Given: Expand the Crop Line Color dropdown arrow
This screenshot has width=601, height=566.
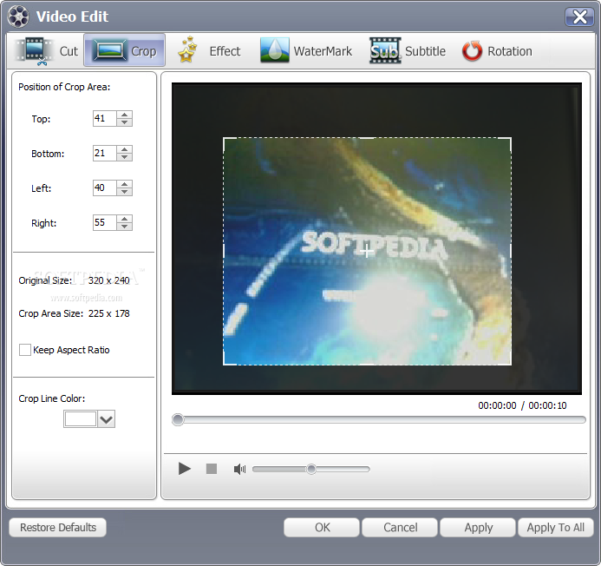Looking at the screenshot, I should point(106,419).
